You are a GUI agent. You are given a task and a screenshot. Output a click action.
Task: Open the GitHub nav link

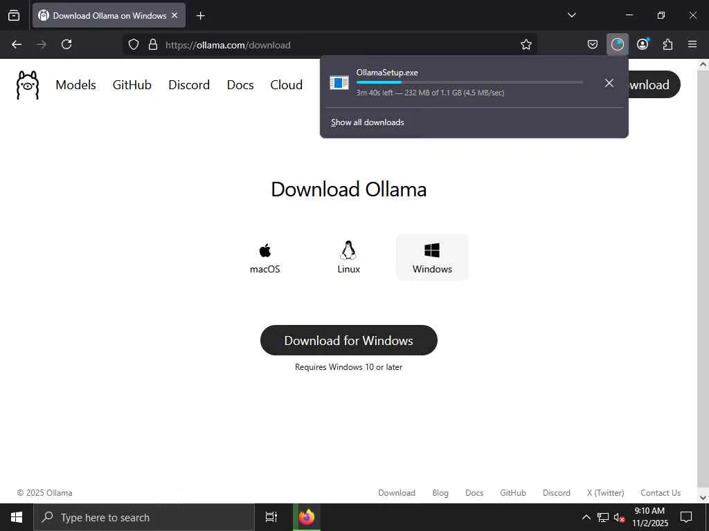(x=132, y=85)
